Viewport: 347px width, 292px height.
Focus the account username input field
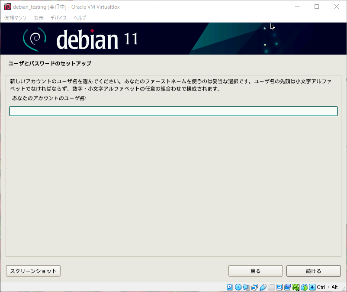coord(173,111)
